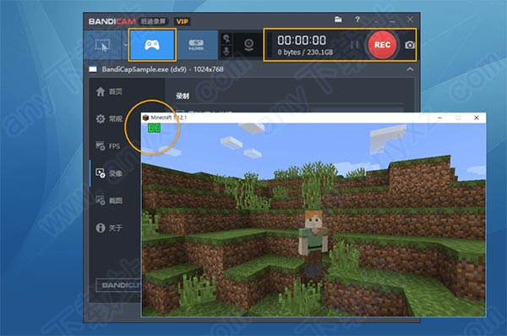Switch to game recording mode gamepad icon

pos(152,45)
